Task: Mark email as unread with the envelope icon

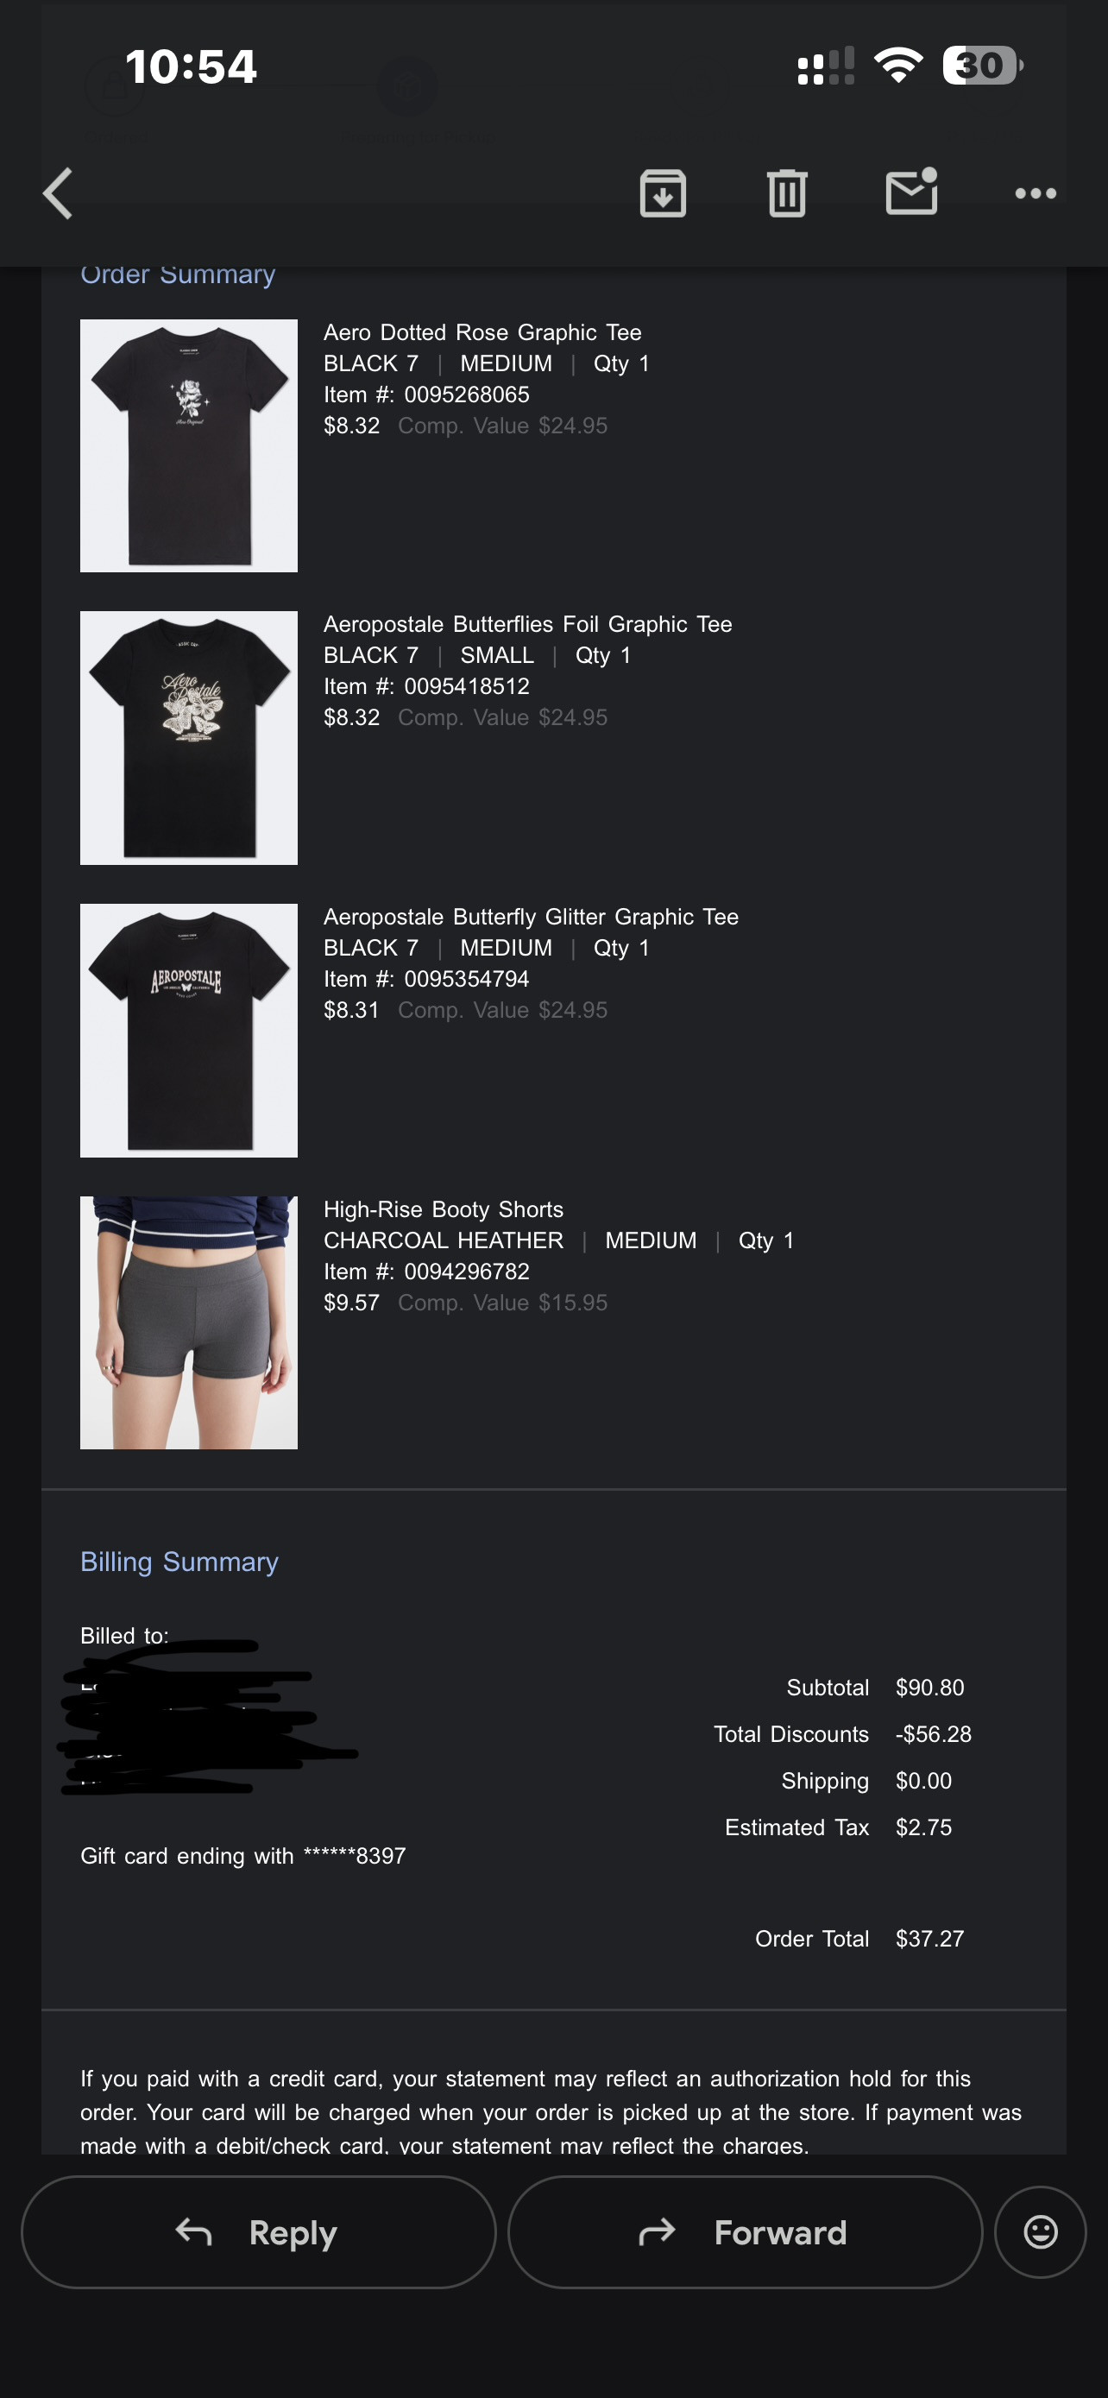Action: (x=912, y=192)
